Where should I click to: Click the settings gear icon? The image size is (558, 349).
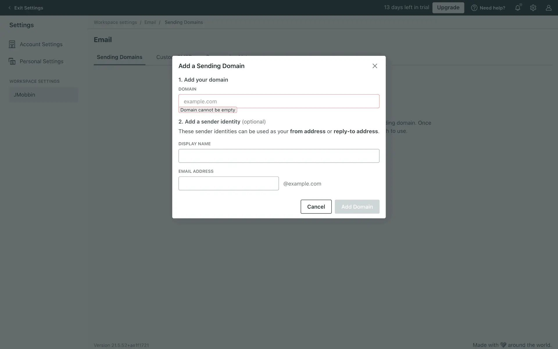click(x=533, y=8)
